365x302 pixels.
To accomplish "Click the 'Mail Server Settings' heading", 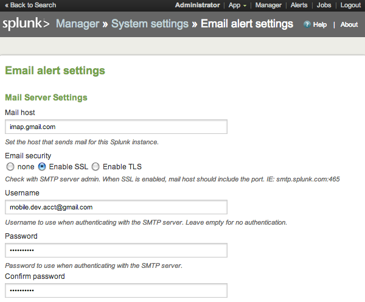I will pyautogui.click(x=46, y=97).
